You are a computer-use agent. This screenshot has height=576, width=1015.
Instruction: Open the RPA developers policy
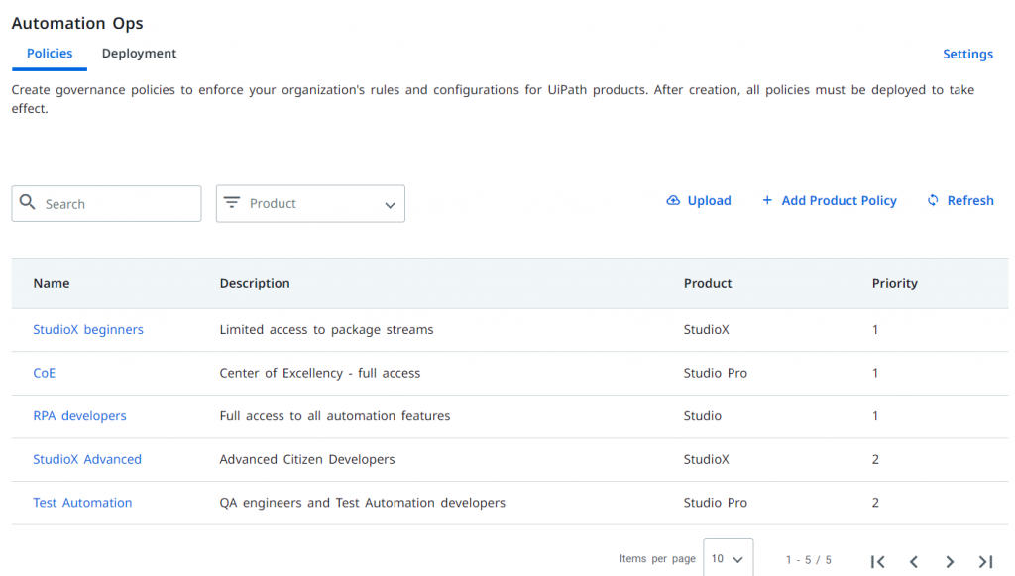tap(79, 416)
